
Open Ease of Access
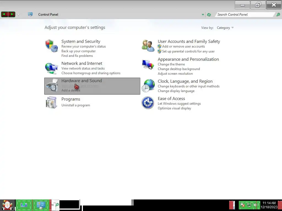point(171,99)
